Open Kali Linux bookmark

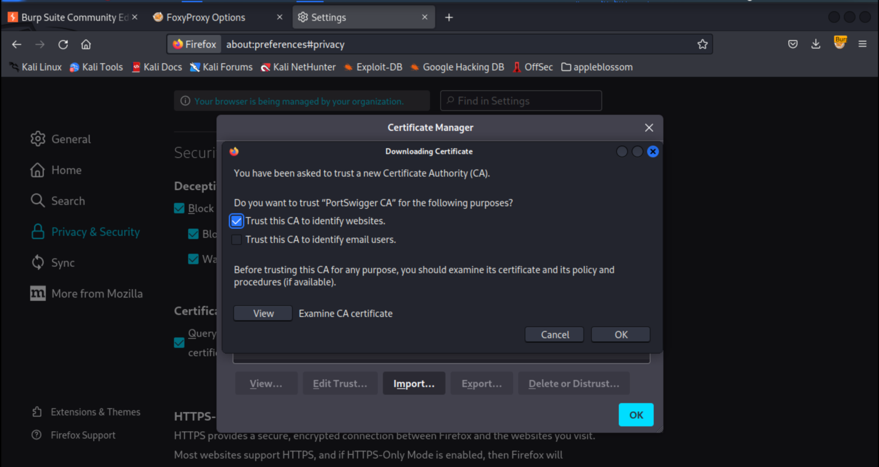(36, 67)
